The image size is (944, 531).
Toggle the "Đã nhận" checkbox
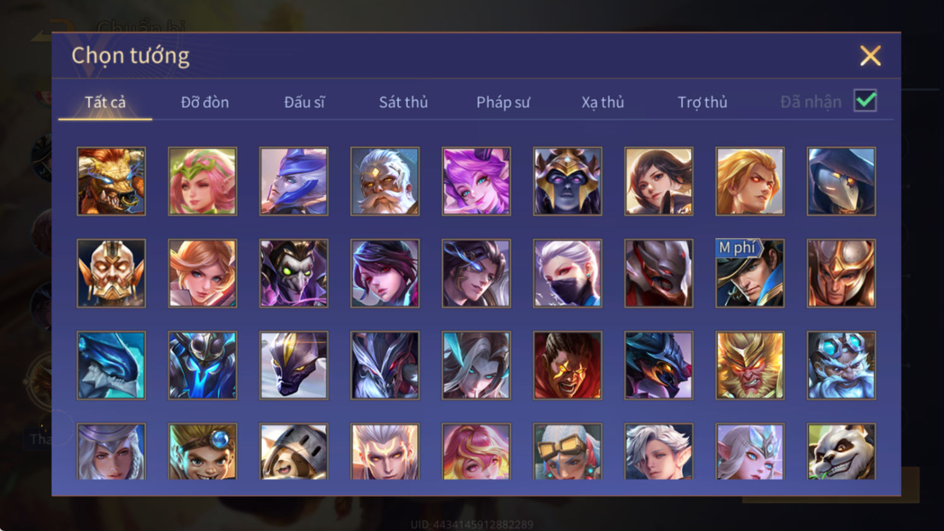click(865, 101)
